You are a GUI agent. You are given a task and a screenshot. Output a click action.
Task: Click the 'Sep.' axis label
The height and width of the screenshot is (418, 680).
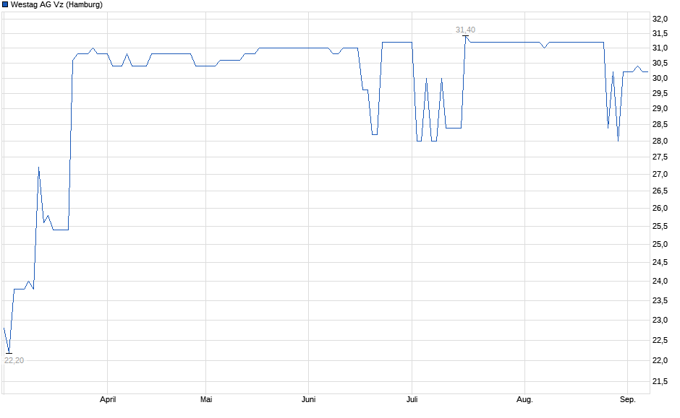point(627,399)
